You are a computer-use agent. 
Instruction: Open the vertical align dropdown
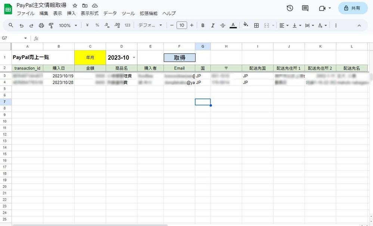(296, 25)
